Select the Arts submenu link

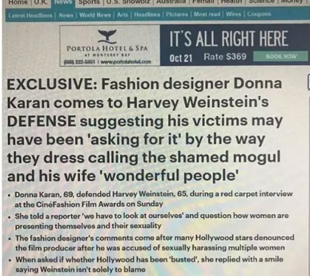[122, 15]
